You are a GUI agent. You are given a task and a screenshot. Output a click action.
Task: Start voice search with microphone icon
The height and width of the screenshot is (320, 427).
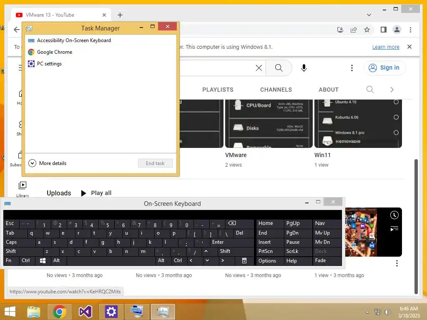[x=304, y=68]
